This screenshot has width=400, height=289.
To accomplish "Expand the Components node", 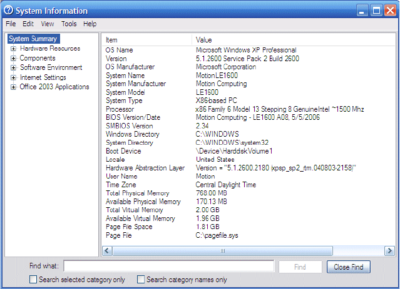I will click(x=13, y=58).
